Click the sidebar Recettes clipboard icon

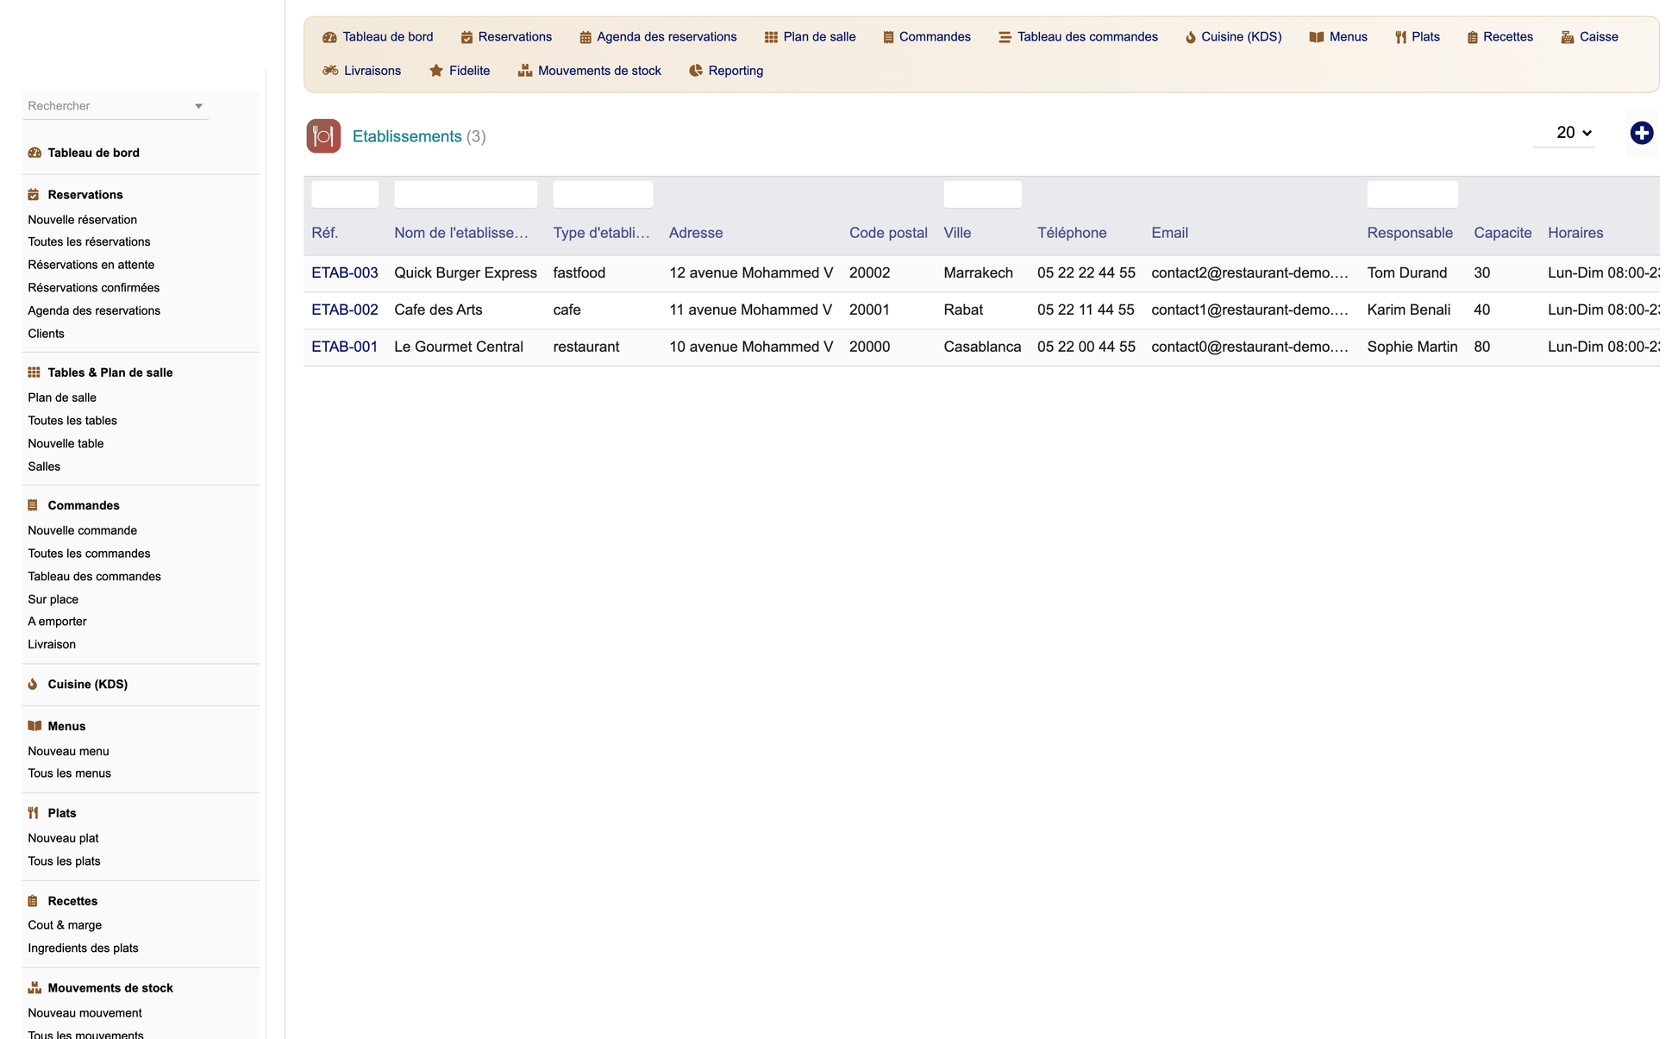click(33, 901)
